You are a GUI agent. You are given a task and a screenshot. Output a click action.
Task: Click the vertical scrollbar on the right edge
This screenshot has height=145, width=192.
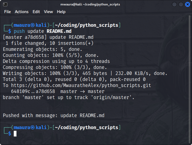coord(190,79)
